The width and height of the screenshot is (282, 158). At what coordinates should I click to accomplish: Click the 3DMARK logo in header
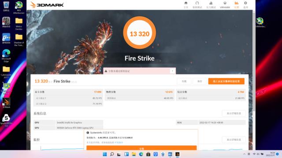(x=47, y=5)
